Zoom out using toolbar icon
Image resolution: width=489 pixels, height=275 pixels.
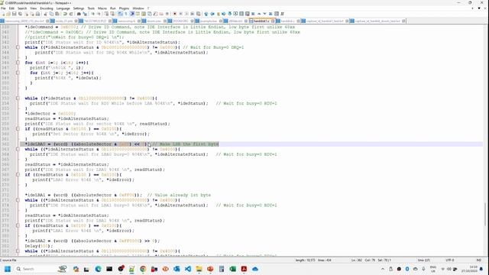(x=99, y=14)
